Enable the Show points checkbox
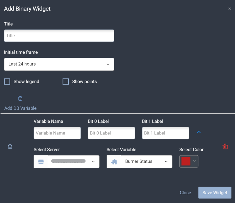 click(x=66, y=81)
